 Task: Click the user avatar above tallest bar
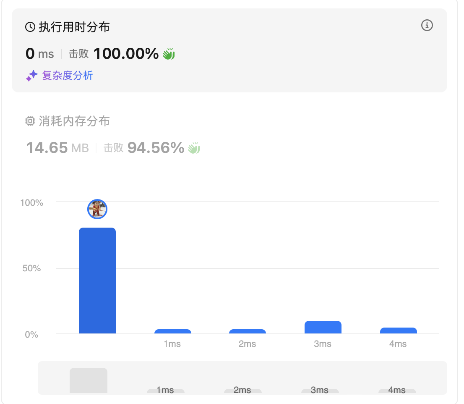(97, 209)
